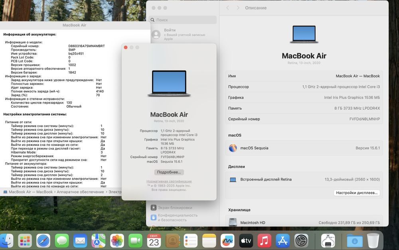399x250 pixels.
Task: Click the MacBook image in Описание pane
Action: pyautogui.click(x=304, y=34)
